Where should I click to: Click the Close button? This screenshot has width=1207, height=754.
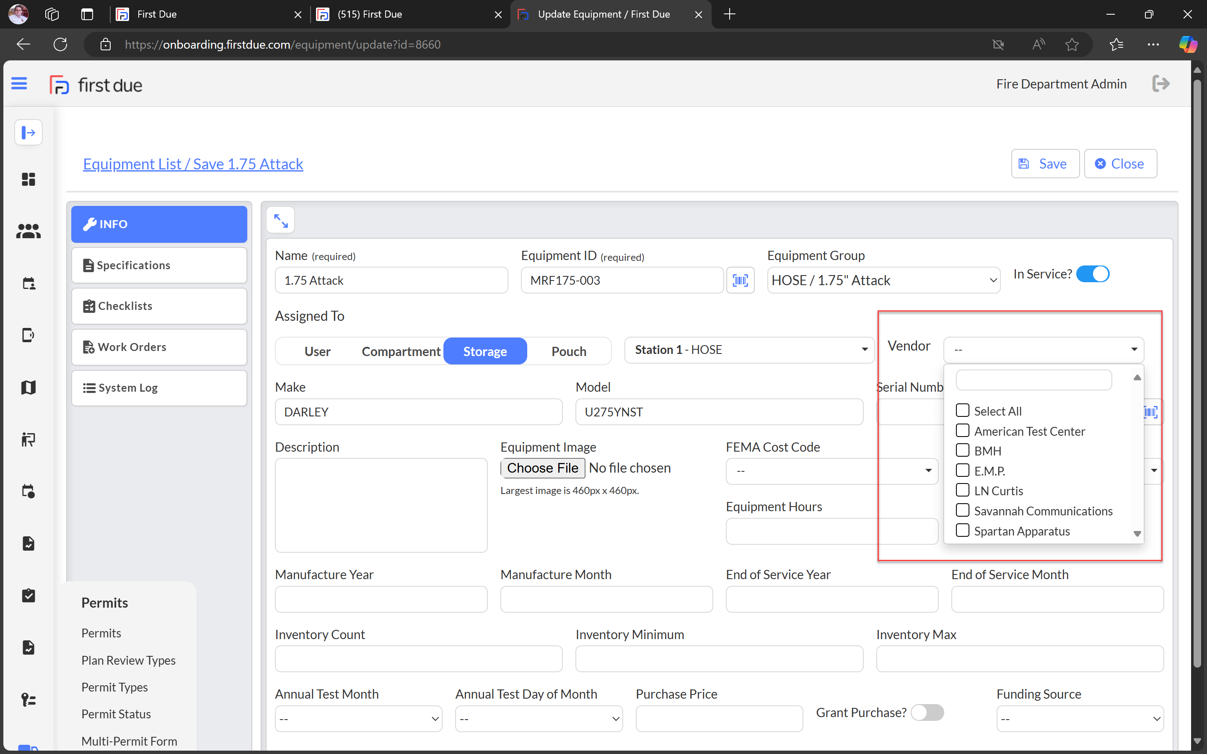(1120, 164)
